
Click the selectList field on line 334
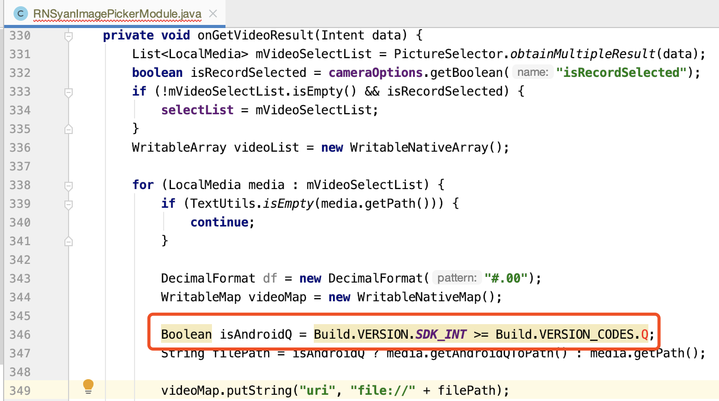[x=197, y=110]
